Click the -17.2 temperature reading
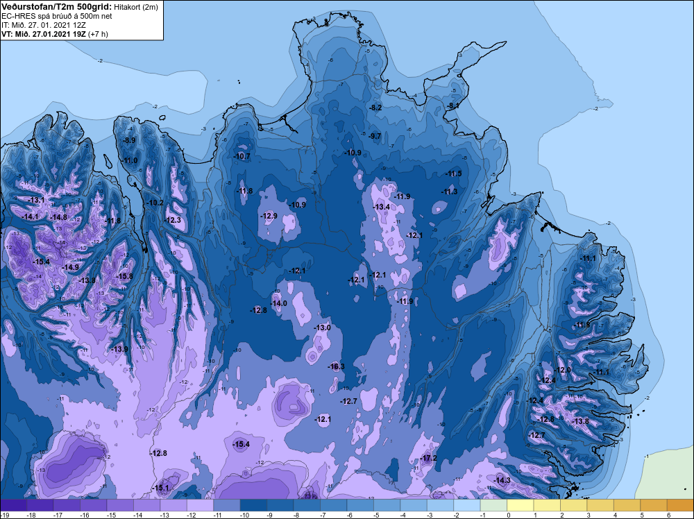 click(x=428, y=458)
